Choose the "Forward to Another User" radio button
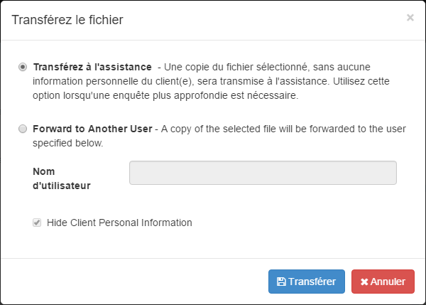The height and width of the screenshot is (305, 426). click(x=23, y=129)
